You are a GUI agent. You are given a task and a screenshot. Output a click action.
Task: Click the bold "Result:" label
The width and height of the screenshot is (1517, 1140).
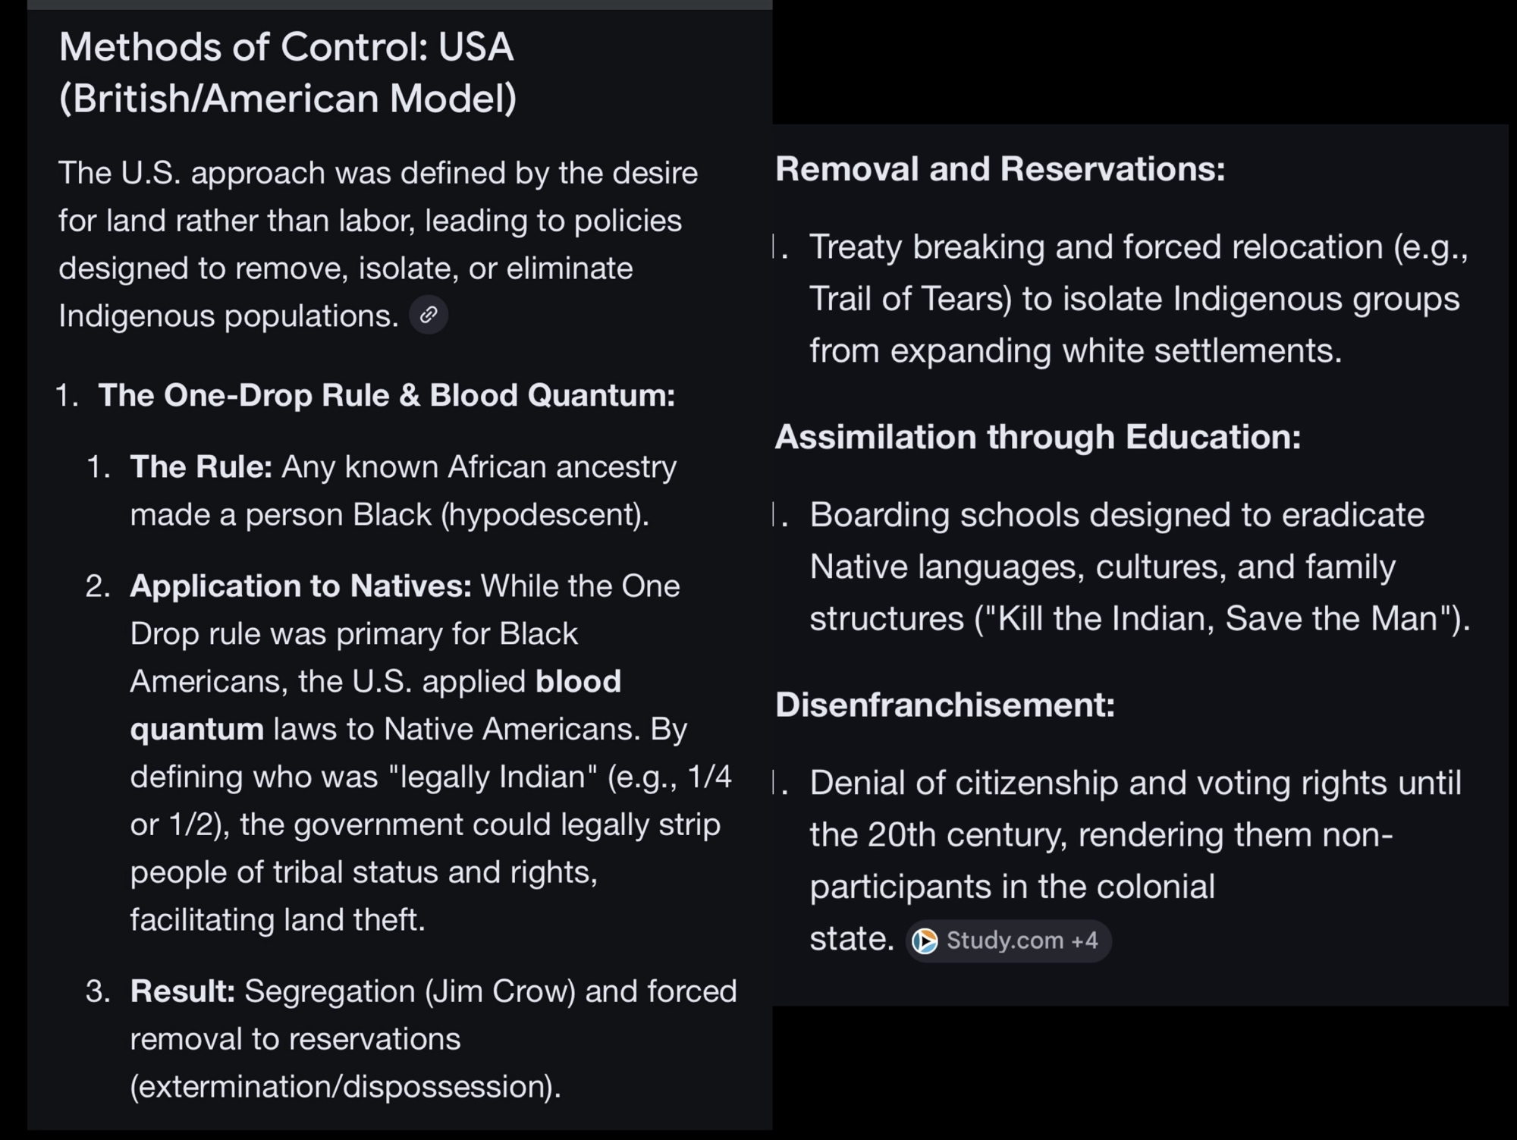pyautogui.click(x=182, y=991)
